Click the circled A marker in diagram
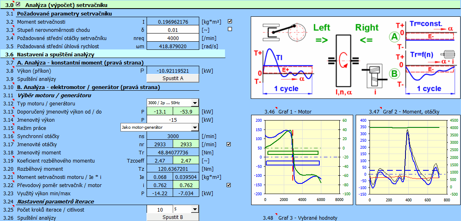The height and width of the screenshot is (221, 461). [394, 38]
